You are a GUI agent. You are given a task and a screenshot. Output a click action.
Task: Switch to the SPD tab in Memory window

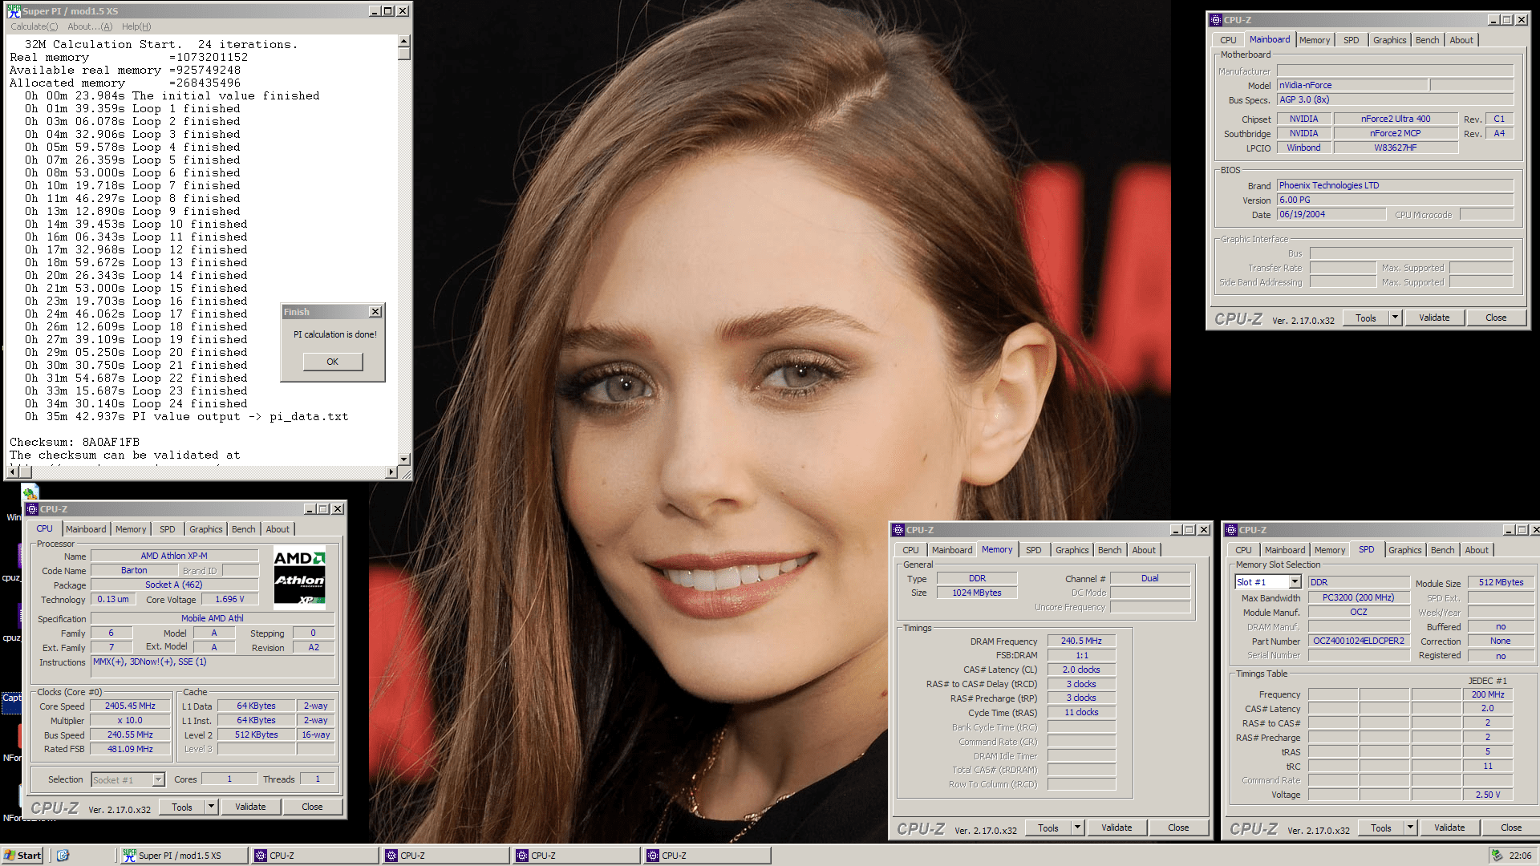coord(1033,550)
